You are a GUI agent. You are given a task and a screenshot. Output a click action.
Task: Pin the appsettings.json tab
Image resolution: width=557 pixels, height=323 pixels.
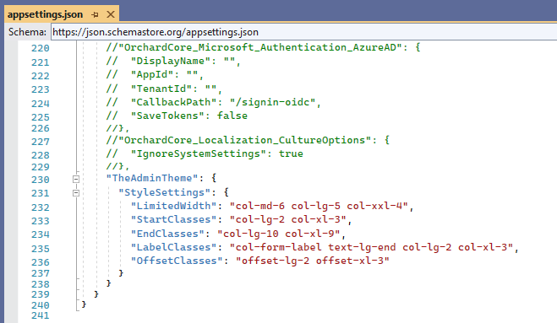point(95,15)
